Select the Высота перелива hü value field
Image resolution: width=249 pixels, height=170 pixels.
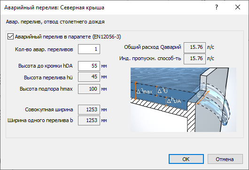pyautogui.click(x=89, y=77)
